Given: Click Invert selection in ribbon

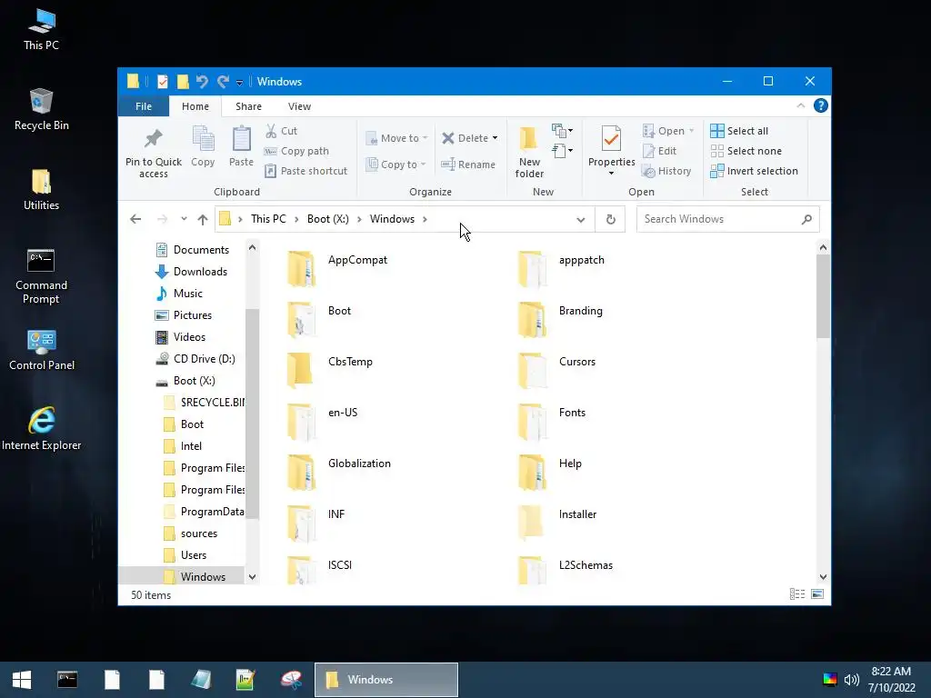Looking at the screenshot, I should 754,171.
